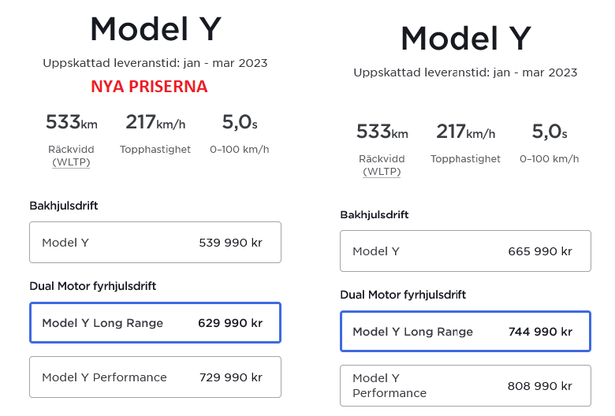Click right Dual Motor fyrhjulsdrift label
Image resolution: width=615 pixels, height=416 pixels.
[403, 295]
